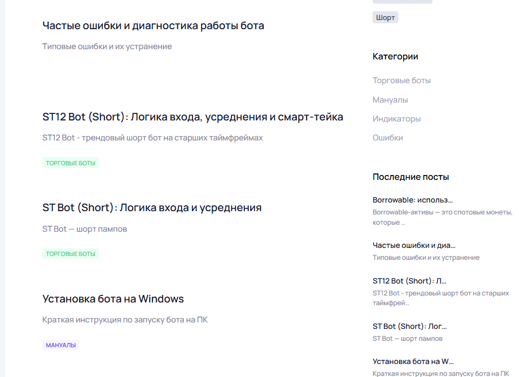Click the 'Категории' sidebar heading

(395, 57)
